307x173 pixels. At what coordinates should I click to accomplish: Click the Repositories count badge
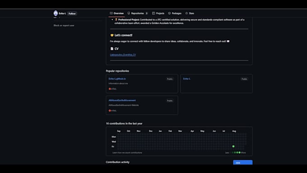coord(146,13)
